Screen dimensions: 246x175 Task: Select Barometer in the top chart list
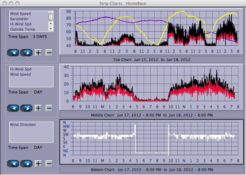tap(19, 19)
